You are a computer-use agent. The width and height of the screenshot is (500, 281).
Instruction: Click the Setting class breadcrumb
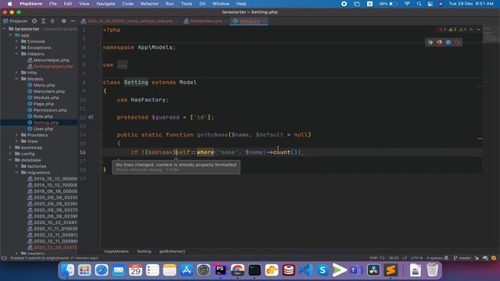tap(144, 251)
